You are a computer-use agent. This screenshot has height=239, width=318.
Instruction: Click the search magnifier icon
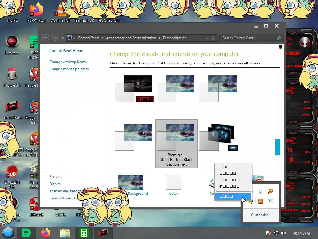[279, 38]
